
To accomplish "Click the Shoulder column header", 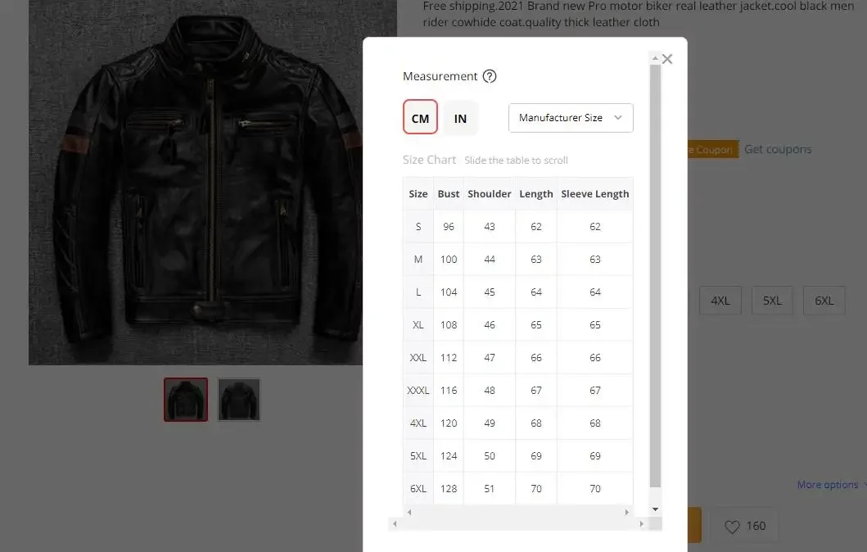I will 490,194.
